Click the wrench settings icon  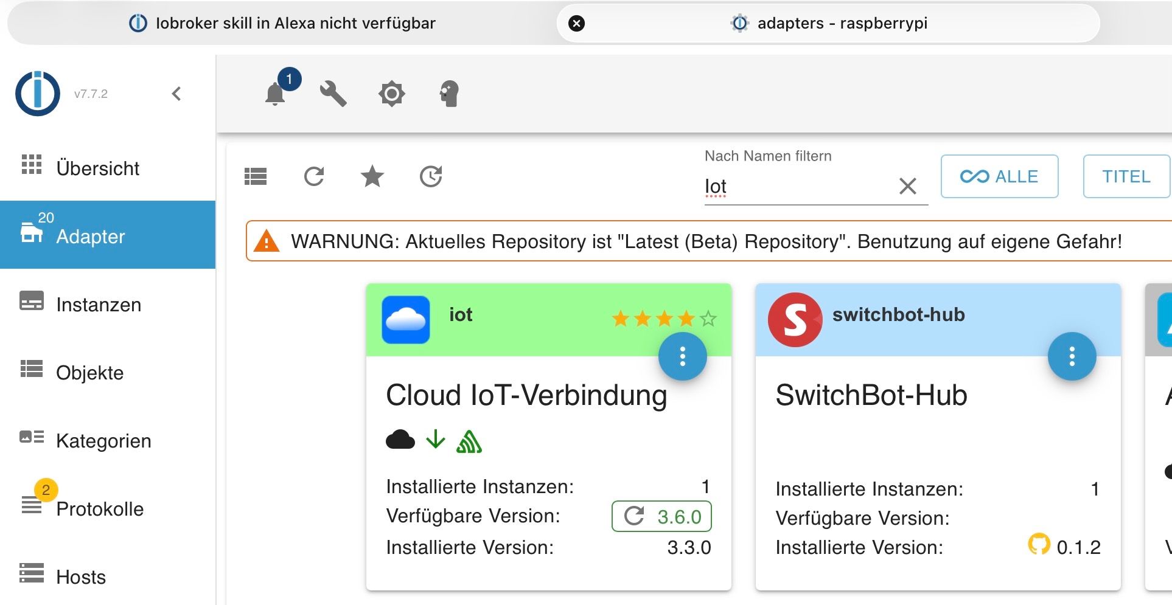tap(333, 94)
